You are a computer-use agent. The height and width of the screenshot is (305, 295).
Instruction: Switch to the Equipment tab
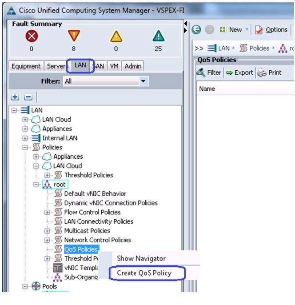(x=26, y=66)
